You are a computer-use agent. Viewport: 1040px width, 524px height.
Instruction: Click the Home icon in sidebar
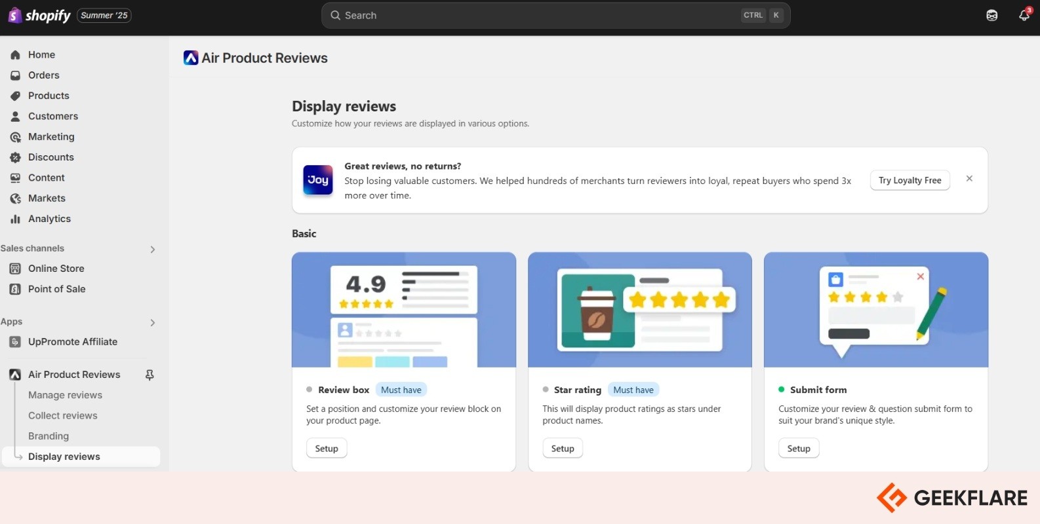tap(15, 55)
